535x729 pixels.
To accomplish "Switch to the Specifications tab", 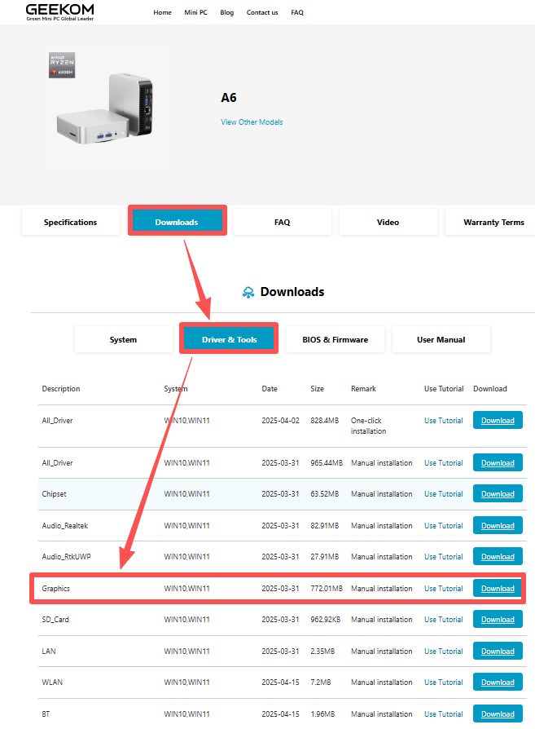I will pos(70,222).
